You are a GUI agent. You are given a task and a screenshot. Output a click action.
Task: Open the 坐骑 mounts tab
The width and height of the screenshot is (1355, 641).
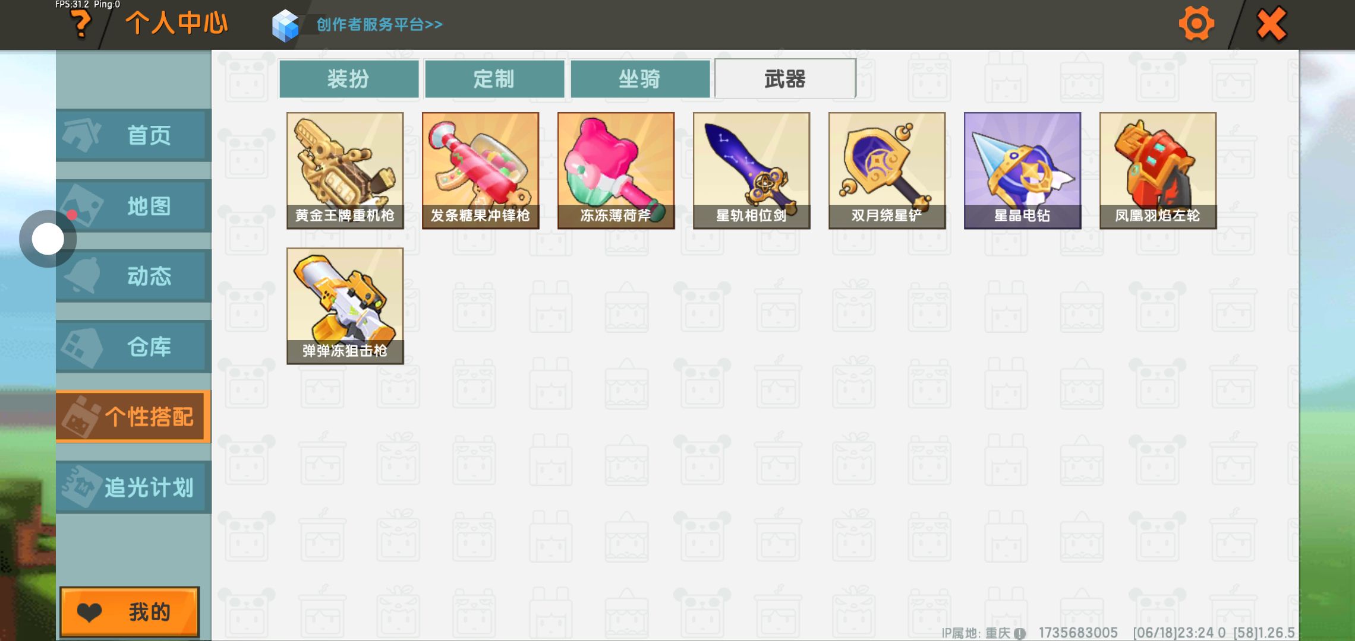(640, 79)
